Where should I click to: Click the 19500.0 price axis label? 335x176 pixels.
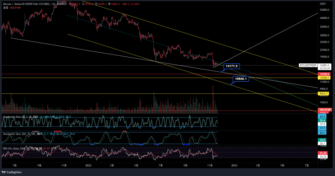324,57
